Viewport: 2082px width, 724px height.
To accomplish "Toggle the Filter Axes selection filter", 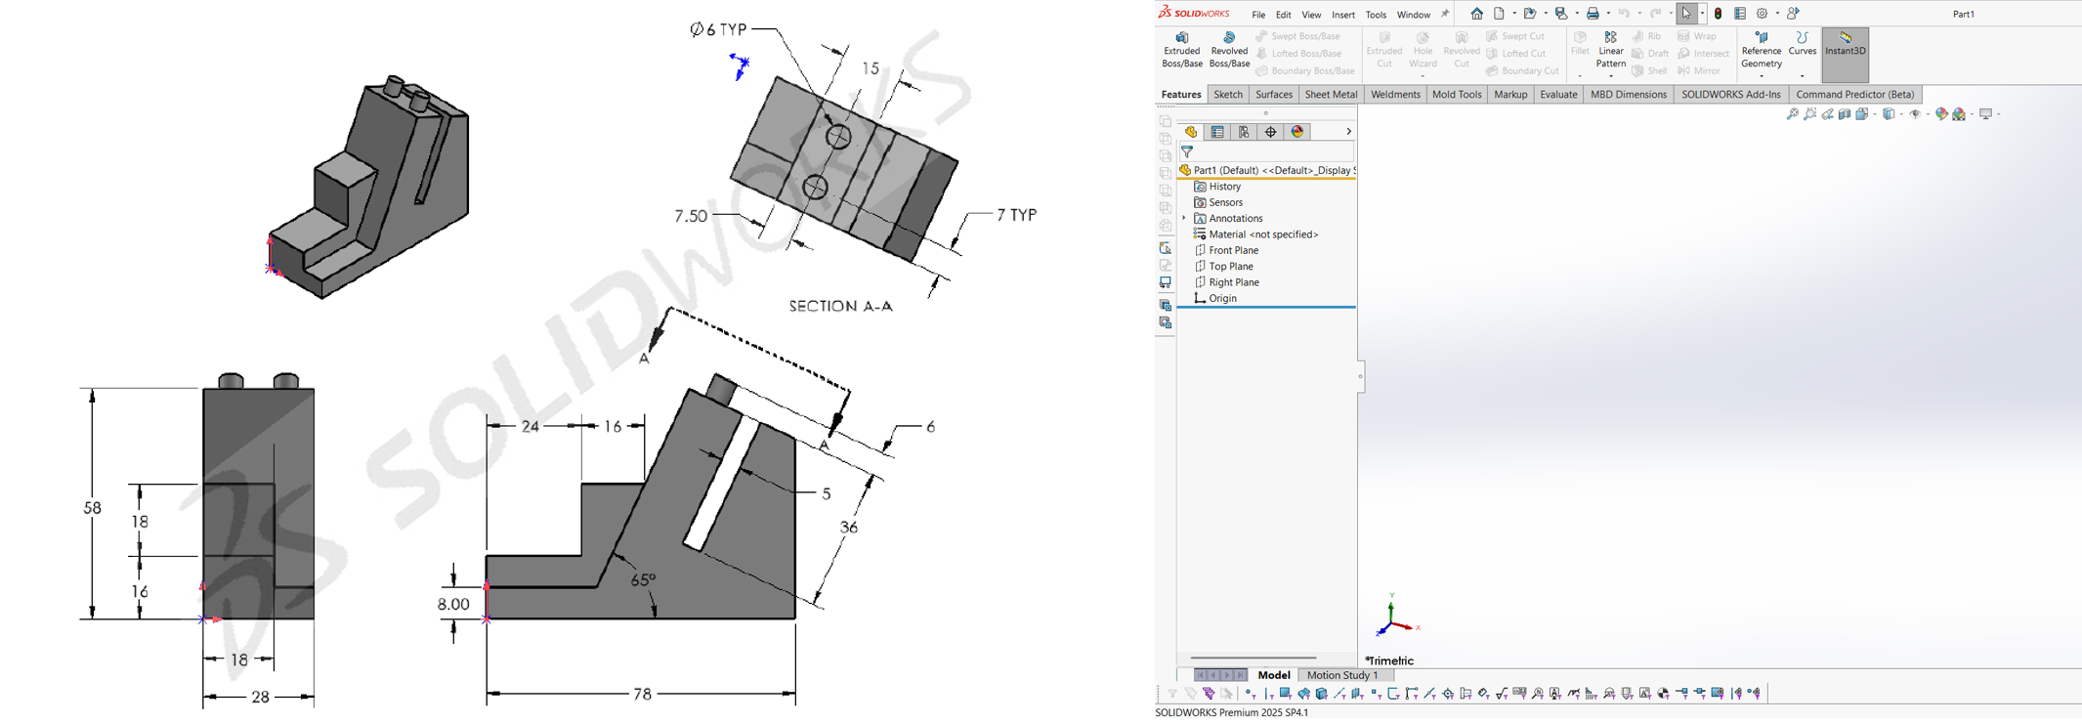I will [x=1339, y=694].
